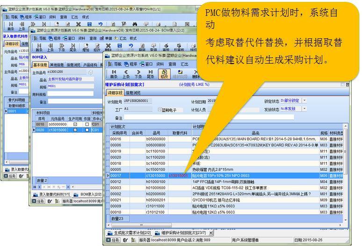Click 审核 approve icon in BOM录入 window
The image size is (362, 246).
coord(166,47)
